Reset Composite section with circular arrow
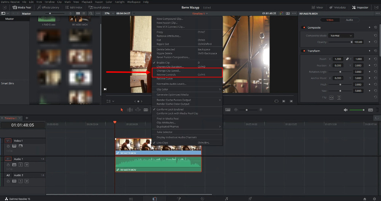Screen dimensions: 381x201 click(x=375, y=27)
